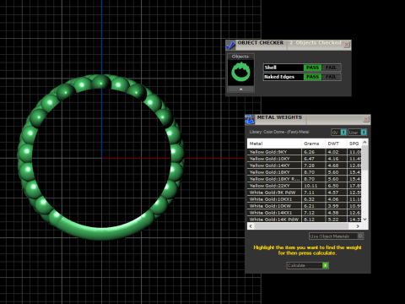
Task: Click the 7.11 grams cell
Action: (x=313, y=193)
